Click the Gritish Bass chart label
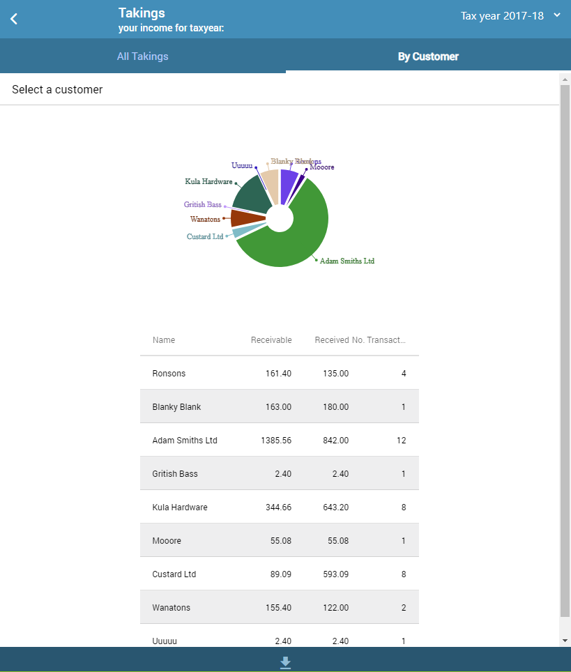Screen dimensions: 571x672 (203, 204)
